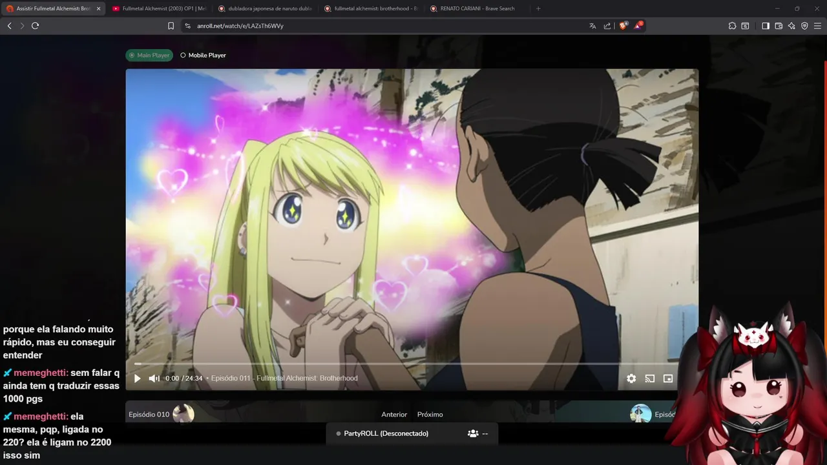This screenshot has height=465, width=827.
Task: Open the Leo AI sparkle icon
Action: point(791,26)
